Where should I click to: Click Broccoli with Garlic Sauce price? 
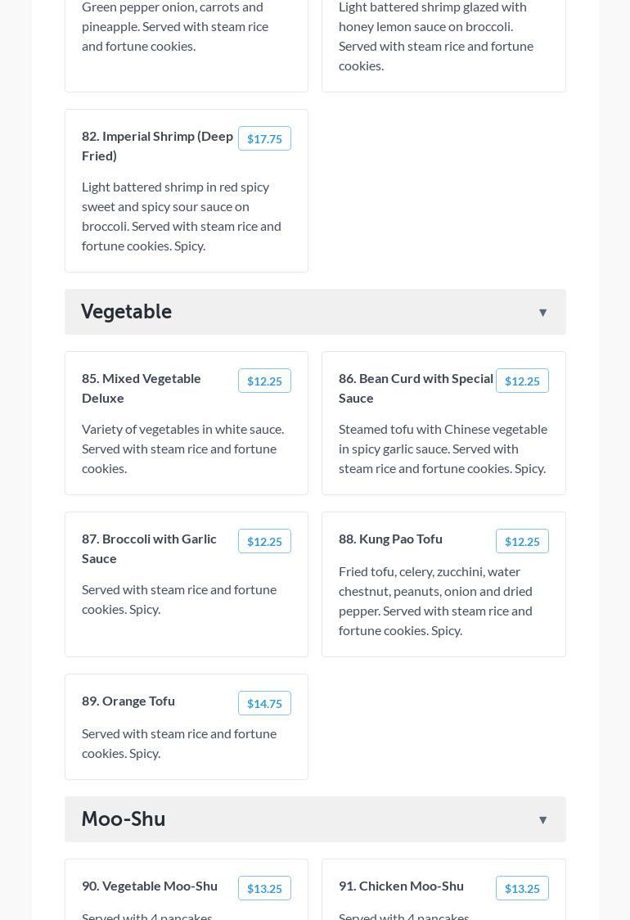(x=264, y=542)
